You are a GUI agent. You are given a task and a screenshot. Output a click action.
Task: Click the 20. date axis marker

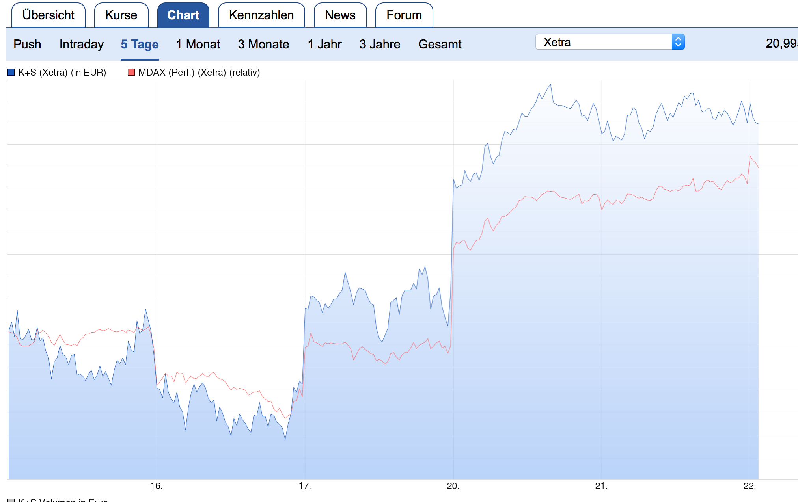(453, 486)
